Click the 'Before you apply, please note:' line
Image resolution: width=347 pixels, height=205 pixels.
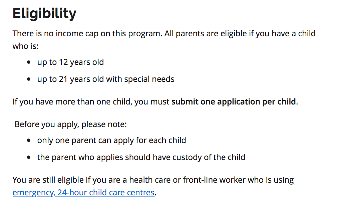click(x=71, y=124)
